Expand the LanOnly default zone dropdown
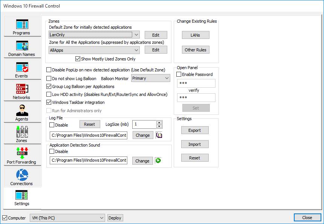The image size is (324, 224). click(136, 35)
